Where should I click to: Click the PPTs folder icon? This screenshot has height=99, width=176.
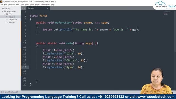(7, 14)
